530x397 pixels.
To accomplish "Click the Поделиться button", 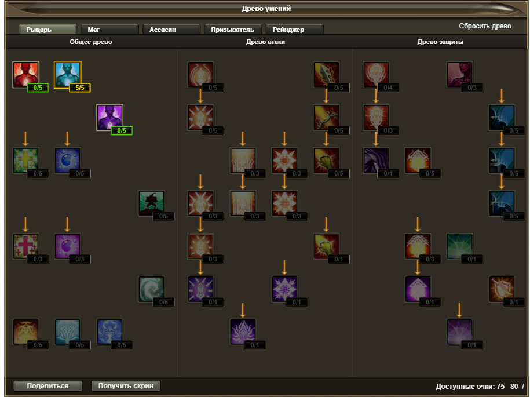I will 47,386.
